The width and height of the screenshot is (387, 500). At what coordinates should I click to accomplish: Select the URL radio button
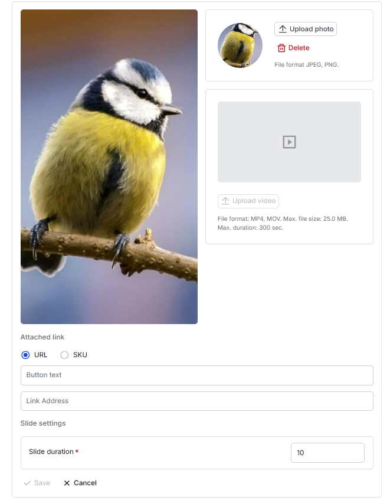25,355
